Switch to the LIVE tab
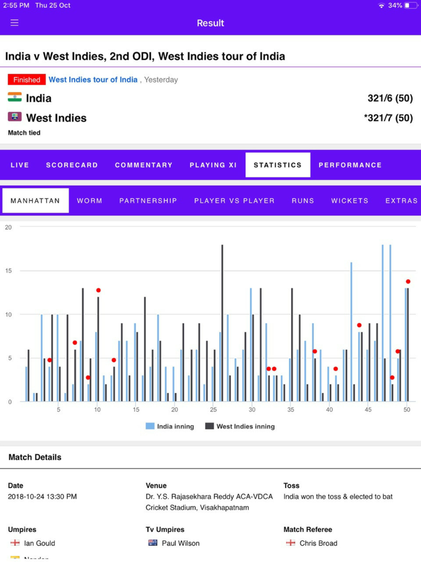The width and height of the screenshot is (421, 562). coord(20,165)
